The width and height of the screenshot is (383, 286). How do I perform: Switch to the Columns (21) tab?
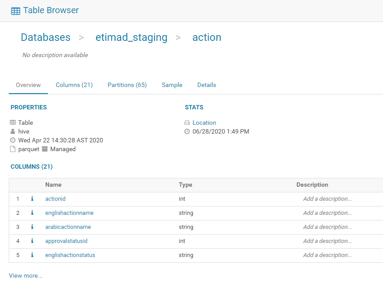(x=74, y=85)
